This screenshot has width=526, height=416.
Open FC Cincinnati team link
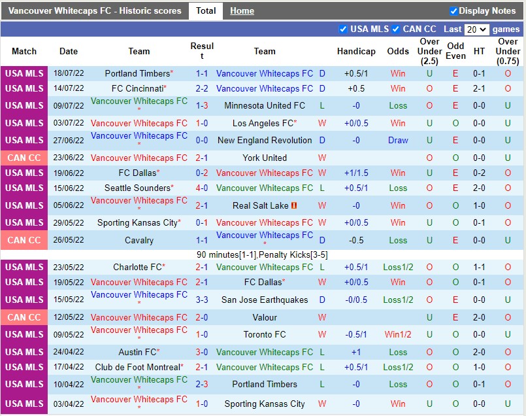137,89
